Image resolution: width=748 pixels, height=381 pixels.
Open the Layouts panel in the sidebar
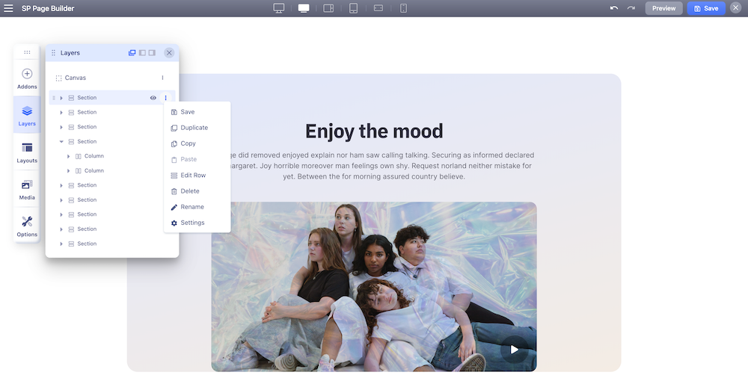click(27, 152)
